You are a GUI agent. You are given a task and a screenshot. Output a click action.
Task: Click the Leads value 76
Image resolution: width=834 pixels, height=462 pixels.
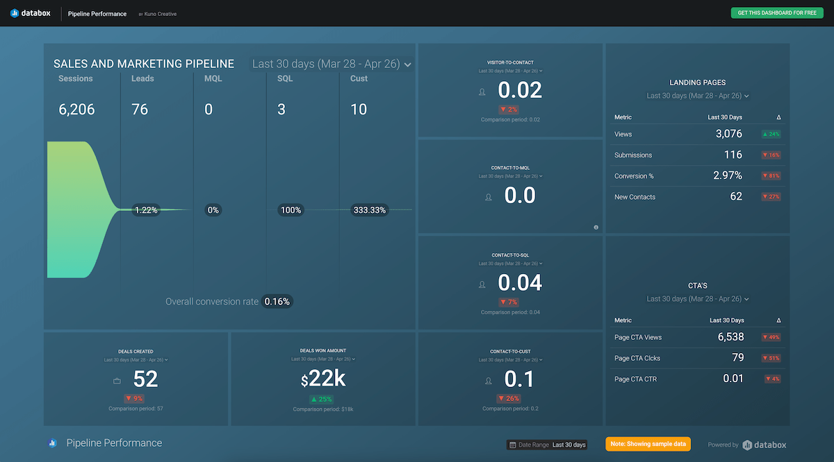[140, 110]
